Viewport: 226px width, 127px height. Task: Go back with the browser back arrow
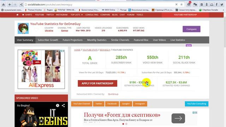pos(10,5)
